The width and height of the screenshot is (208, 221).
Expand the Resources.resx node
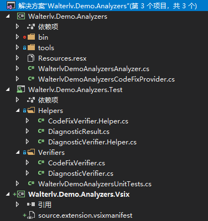(x=17, y=58)
